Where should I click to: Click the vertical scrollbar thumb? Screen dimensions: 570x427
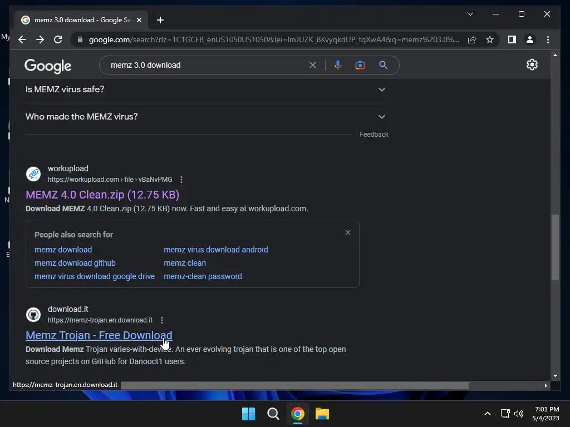pyautogui.click(x=555, y=247)
